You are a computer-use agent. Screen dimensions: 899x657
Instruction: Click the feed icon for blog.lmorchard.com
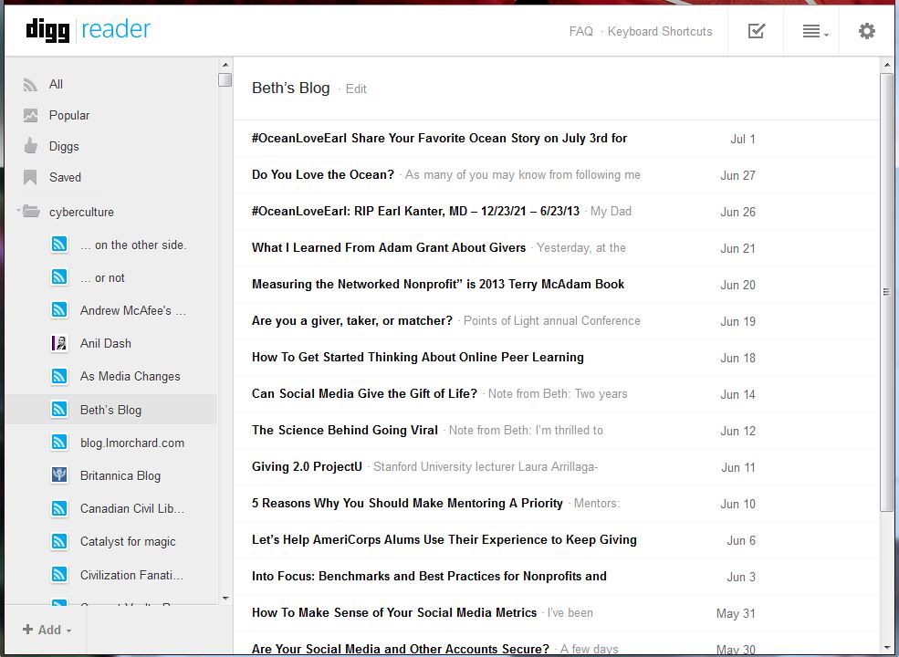(x=59, y=442)
